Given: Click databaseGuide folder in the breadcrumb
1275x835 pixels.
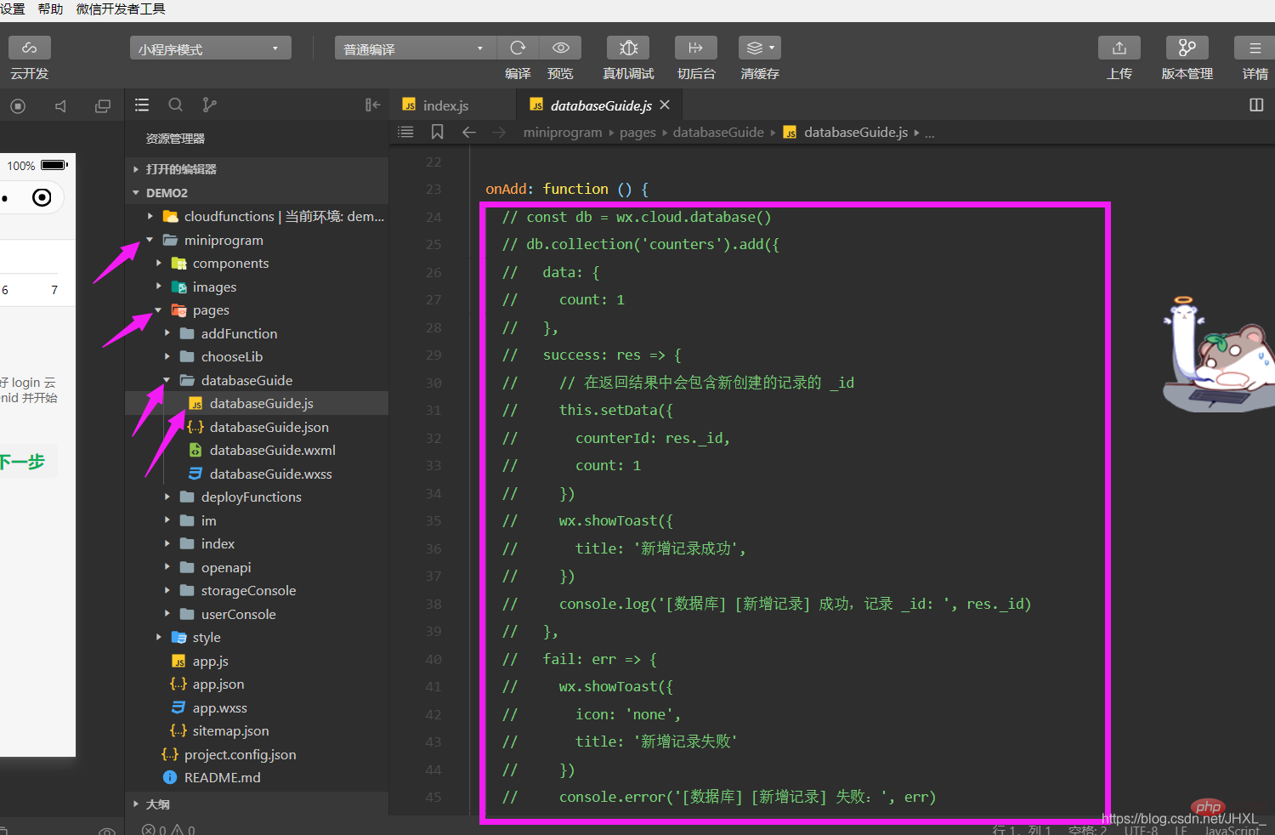Looking at the screenshot, I should pyautogui.click(x=718, y=132).
